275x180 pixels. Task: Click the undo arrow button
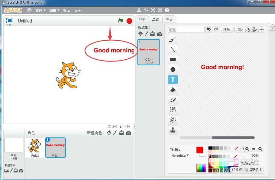click(208, 29)
